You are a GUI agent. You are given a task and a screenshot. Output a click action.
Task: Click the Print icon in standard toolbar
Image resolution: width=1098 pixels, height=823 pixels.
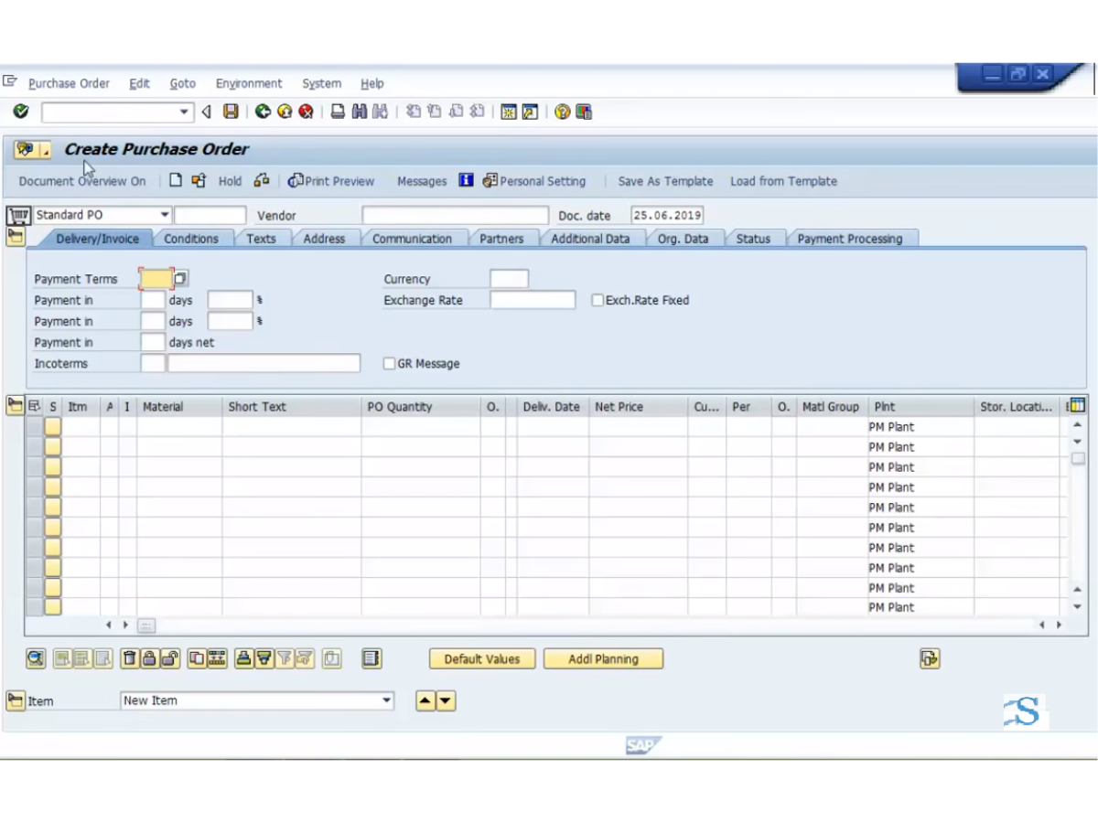(338, 112)
